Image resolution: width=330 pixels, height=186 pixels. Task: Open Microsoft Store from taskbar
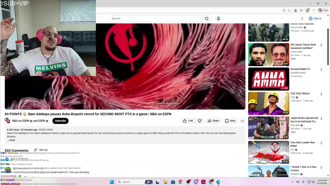tap(173, 182)
